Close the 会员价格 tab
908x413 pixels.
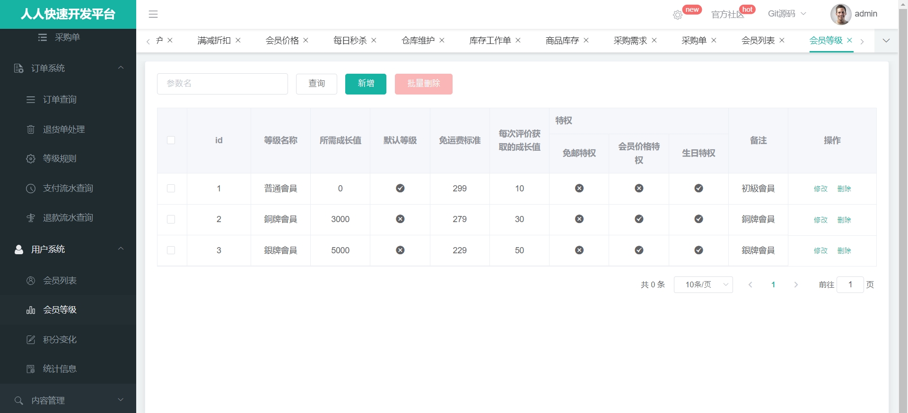tap(306, 40)
